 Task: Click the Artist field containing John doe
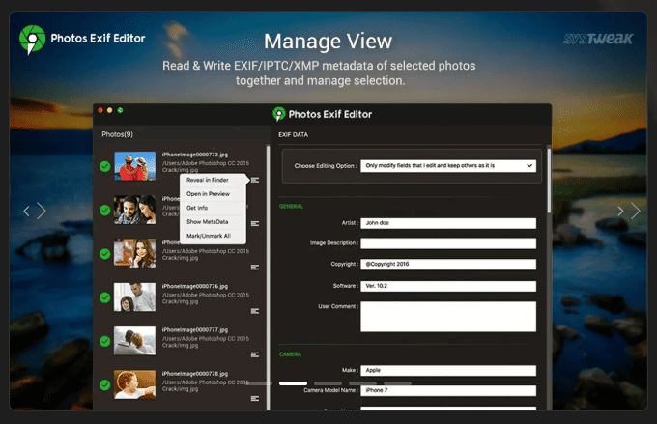tap(448, 223)
